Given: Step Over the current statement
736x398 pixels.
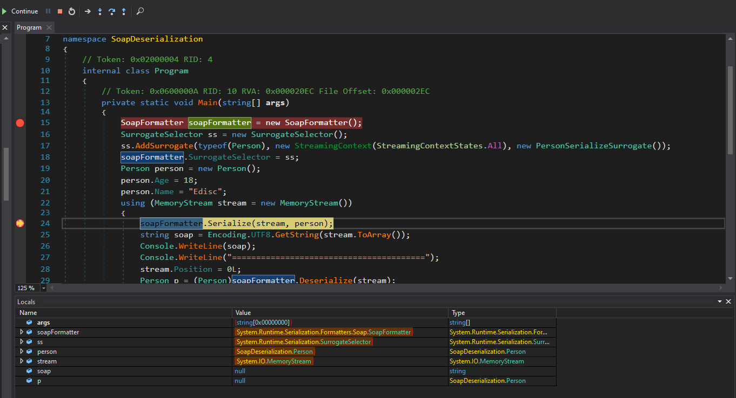Looking at the screenshot, I should pyautogui.click(x=112, y=11).
